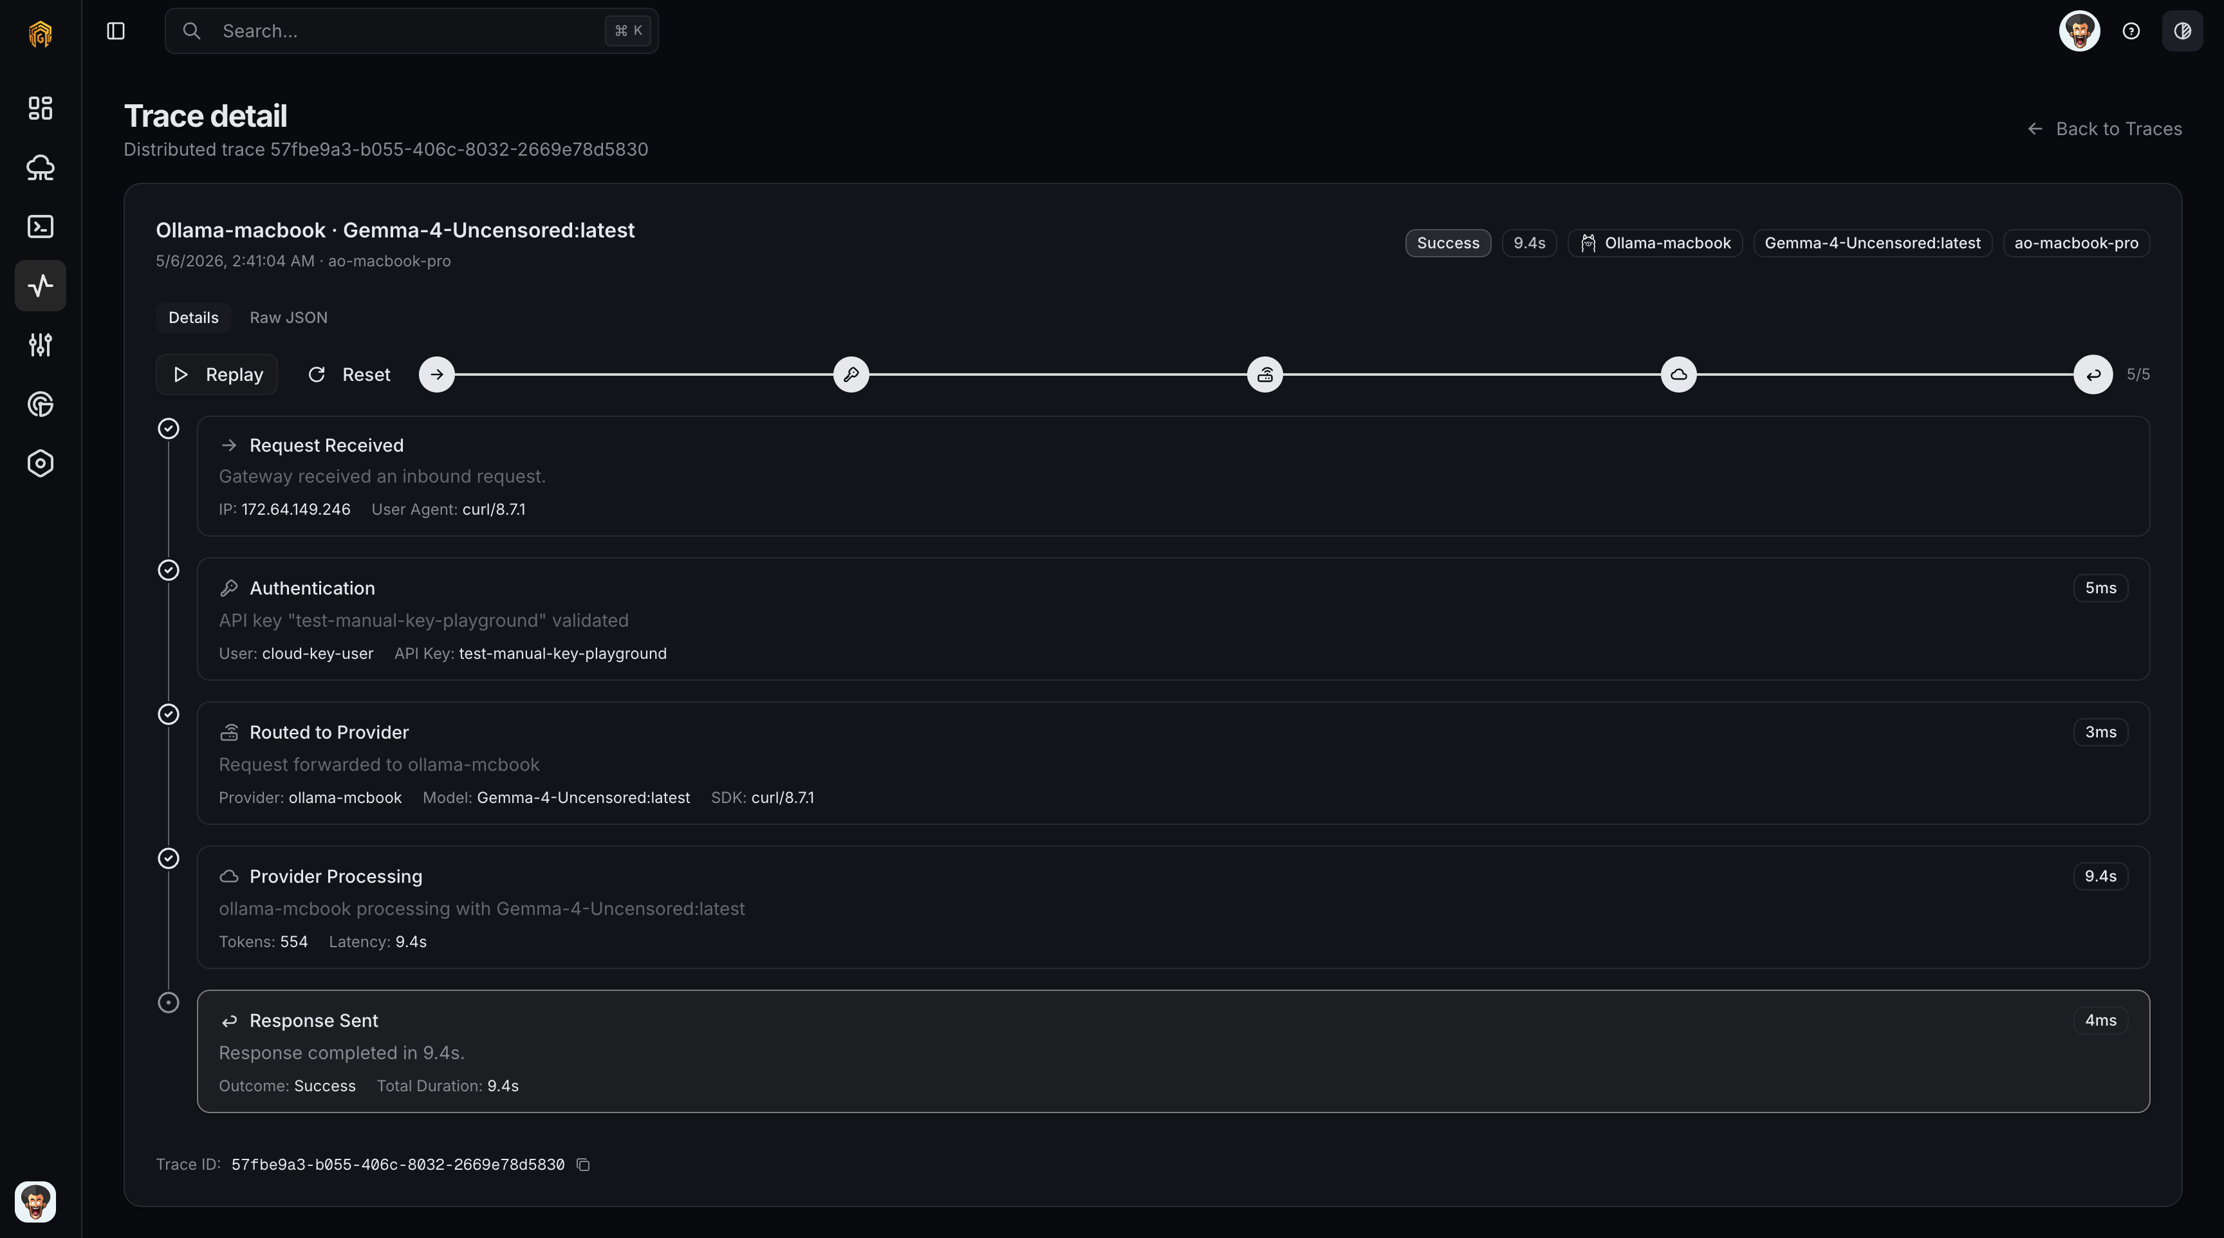Click the arrow icon in Request Received title

229,445
